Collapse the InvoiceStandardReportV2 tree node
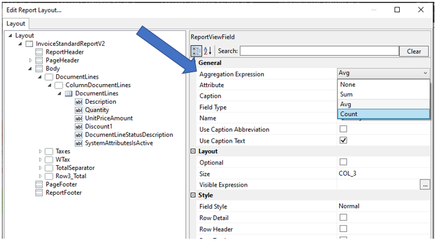This screenshot has height=243, width=435. coord(20,44)
